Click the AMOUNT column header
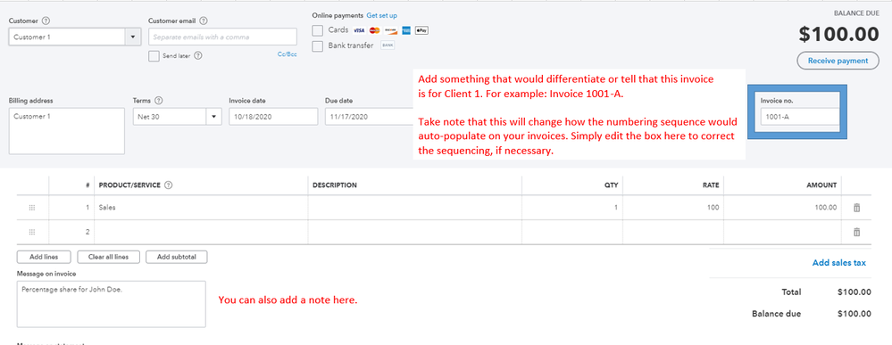The width and height of the screenshot is (892, 345). tap(822, 185)
